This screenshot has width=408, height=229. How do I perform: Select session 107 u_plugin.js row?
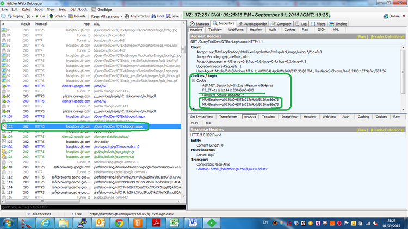[91, 151]
